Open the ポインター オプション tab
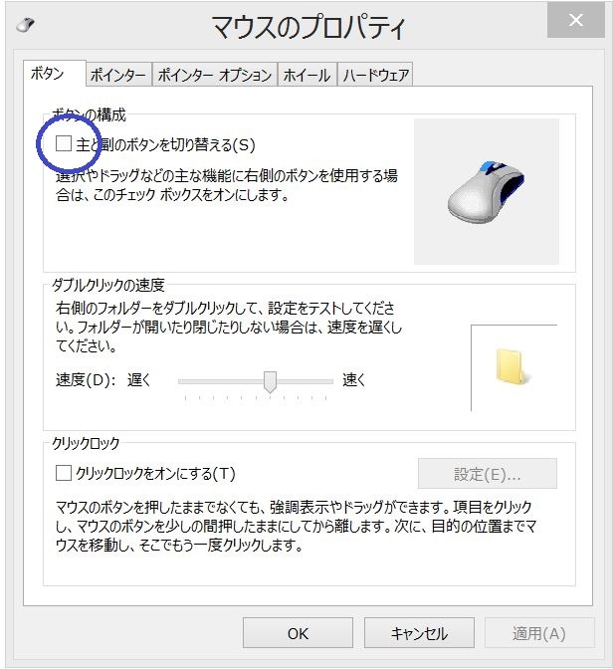This screenshot has width=613, height=669. 215,75
